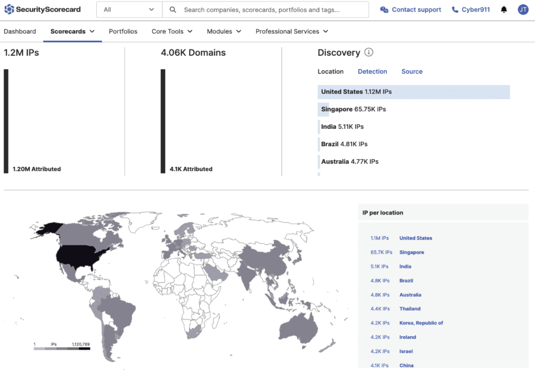The image size is (535, 370).
Task: Click the SecurityScorecard logo
Action: [41, 9]
